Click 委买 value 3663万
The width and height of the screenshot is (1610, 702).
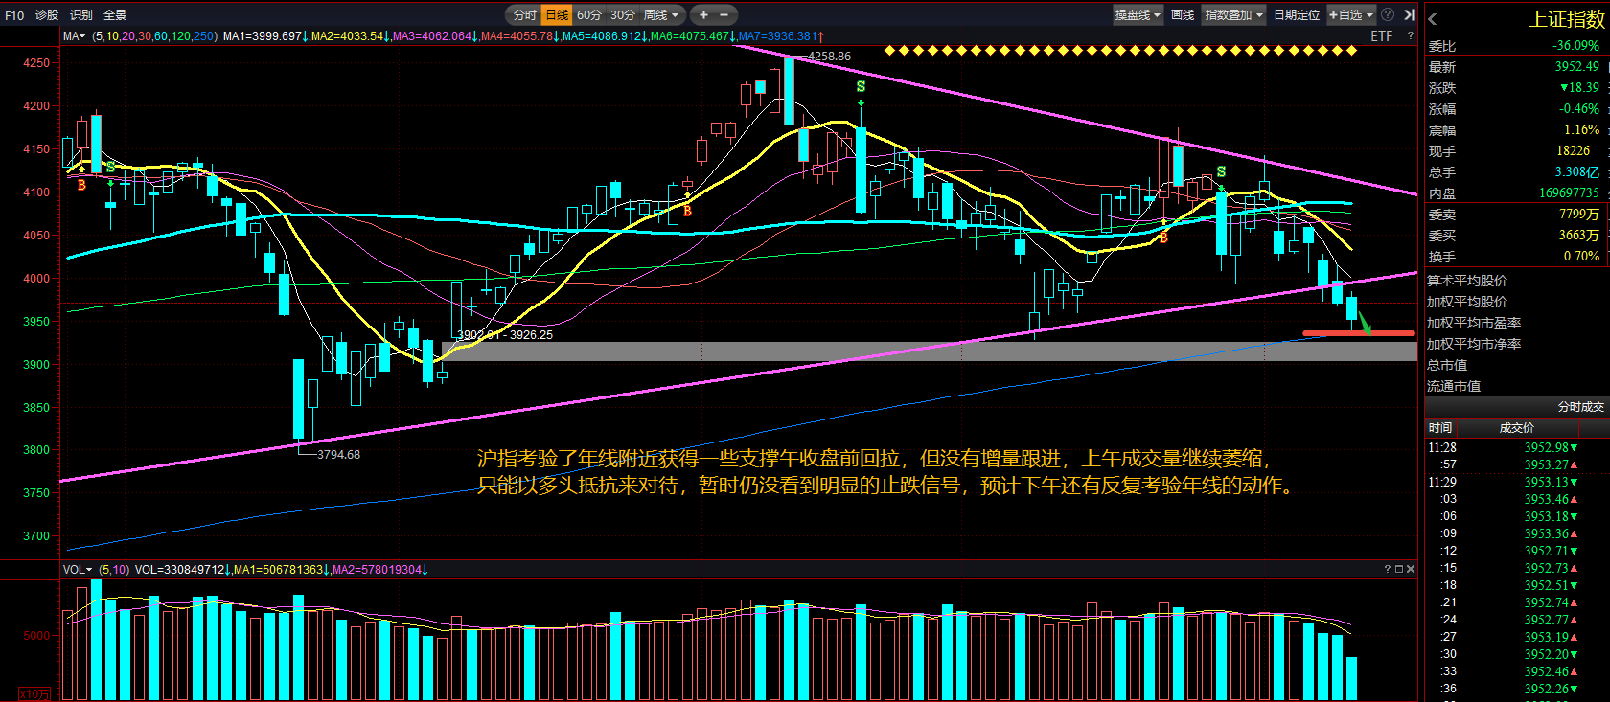tap(1579, 235)
